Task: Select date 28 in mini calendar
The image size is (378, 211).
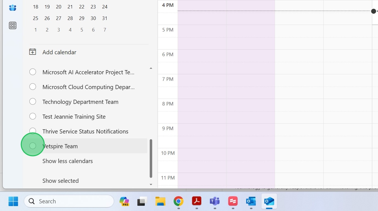Action: 70,18
